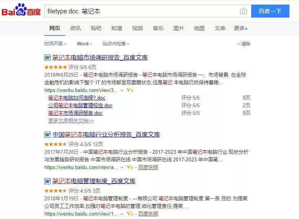299x219 pixels.
Task: Open the 视频 tab
Action: [x=137, y=28]
